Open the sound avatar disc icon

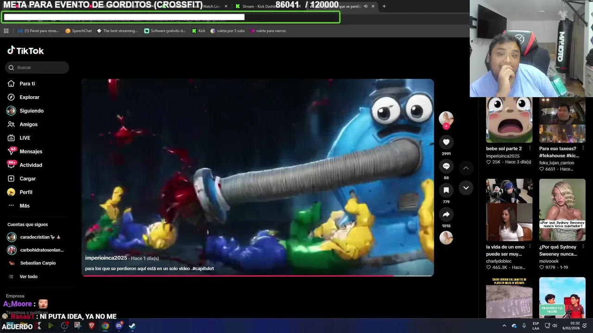(446, 238)
